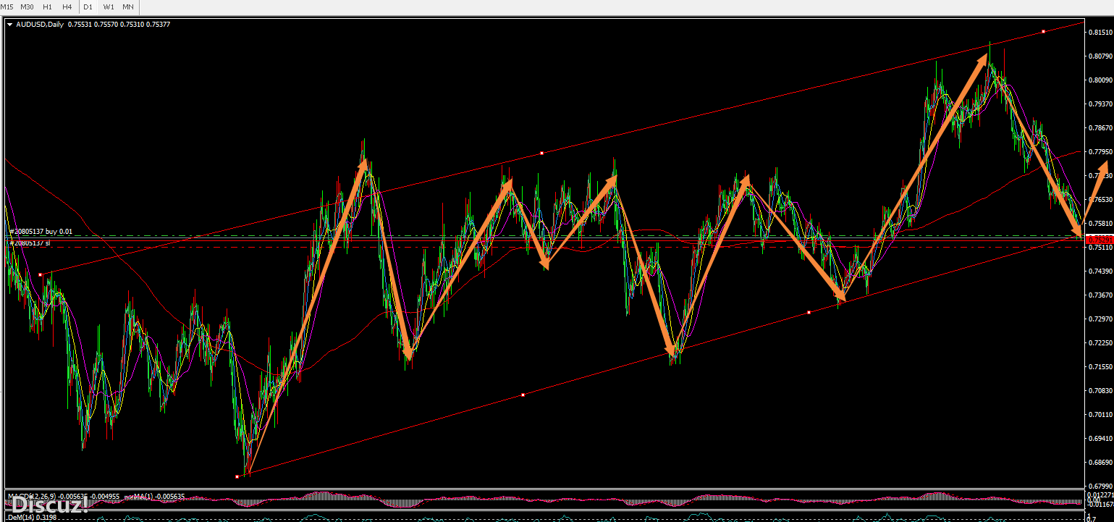Click the DeM(14) 0.3198 indicator label

tap(31, 518)
